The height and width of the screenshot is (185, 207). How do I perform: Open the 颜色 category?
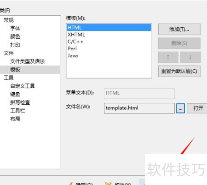(15, 36)
